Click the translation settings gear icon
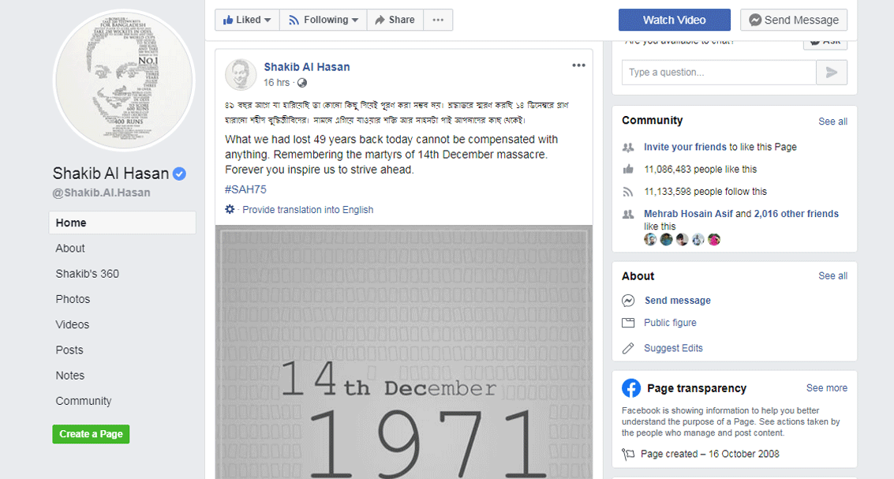 tap(230, 209)
